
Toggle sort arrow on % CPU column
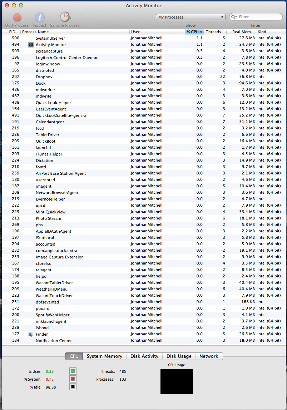coord(201,32)
